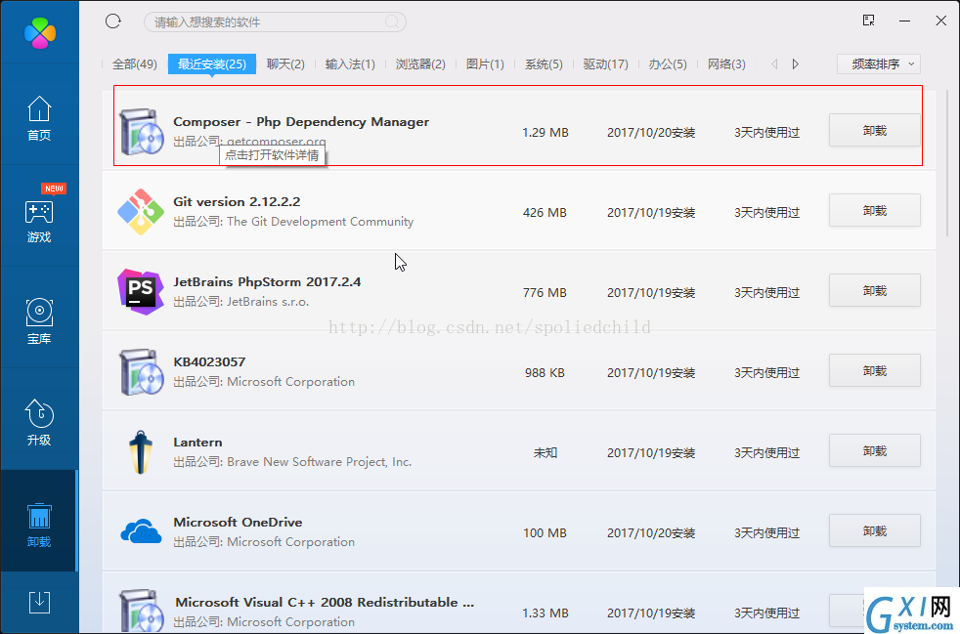This screenshot has width=960, height=634.
Task: Uninstall Composer via its 卸载 button
Action: click(x=874, y=130)
